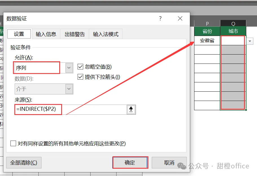Select column header P in spreadsheet

(207, 24)
